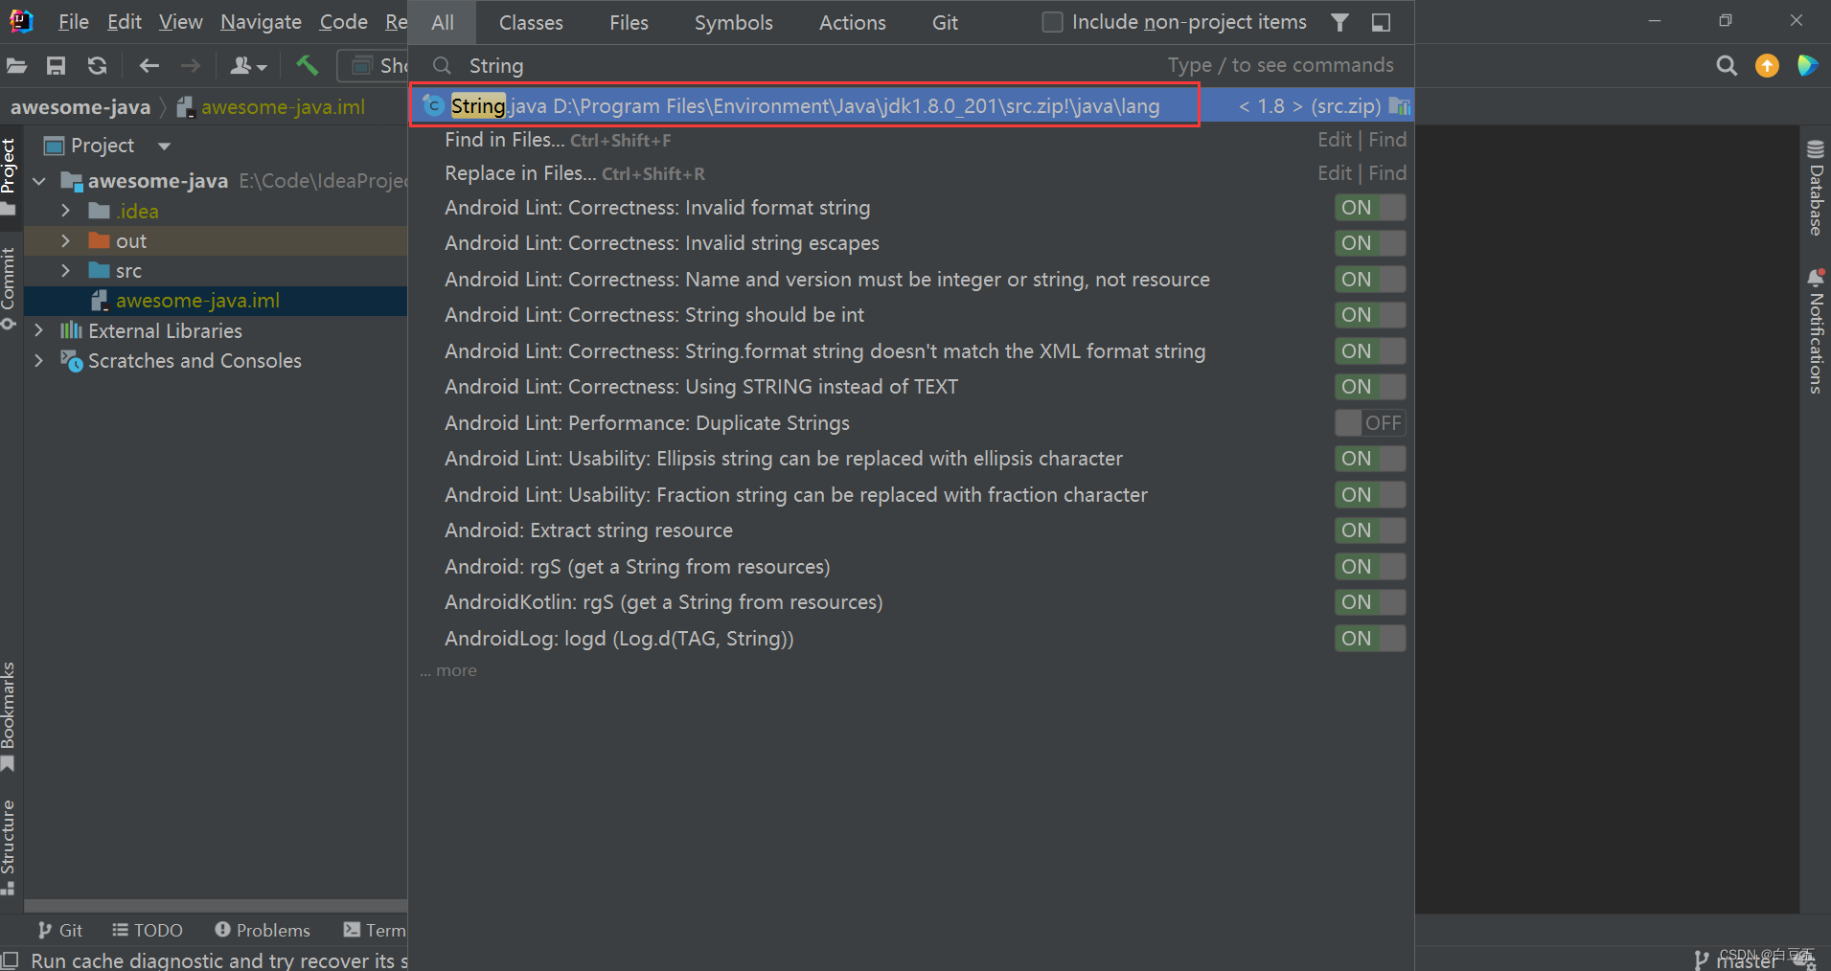1831x971 pixels.
Task: Open the Git tool window at bottom
Action: pos(59,930)
